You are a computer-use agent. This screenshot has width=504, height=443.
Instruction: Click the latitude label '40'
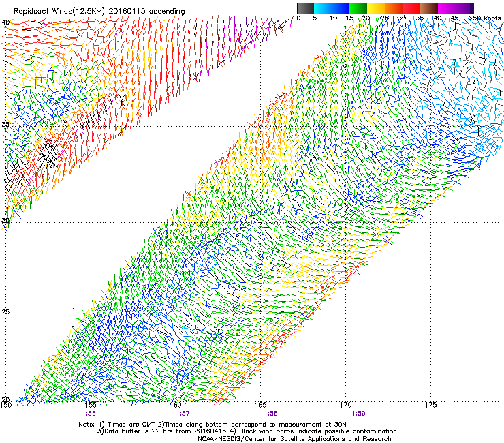(x=5, y=22)
